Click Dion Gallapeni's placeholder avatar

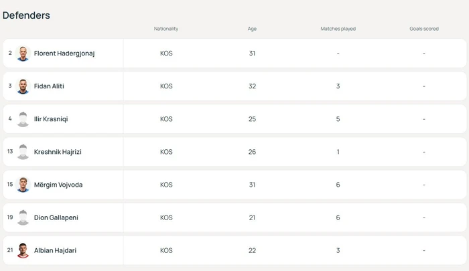click(23, 217)
